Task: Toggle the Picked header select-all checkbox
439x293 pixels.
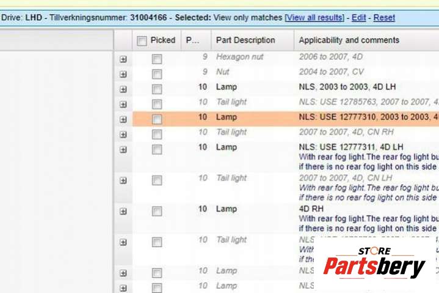Action: (x=142, y=41)
